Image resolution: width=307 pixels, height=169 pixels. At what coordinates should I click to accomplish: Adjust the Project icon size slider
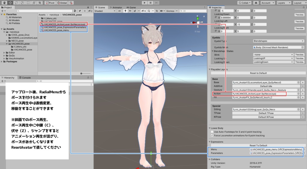point(81,73)
